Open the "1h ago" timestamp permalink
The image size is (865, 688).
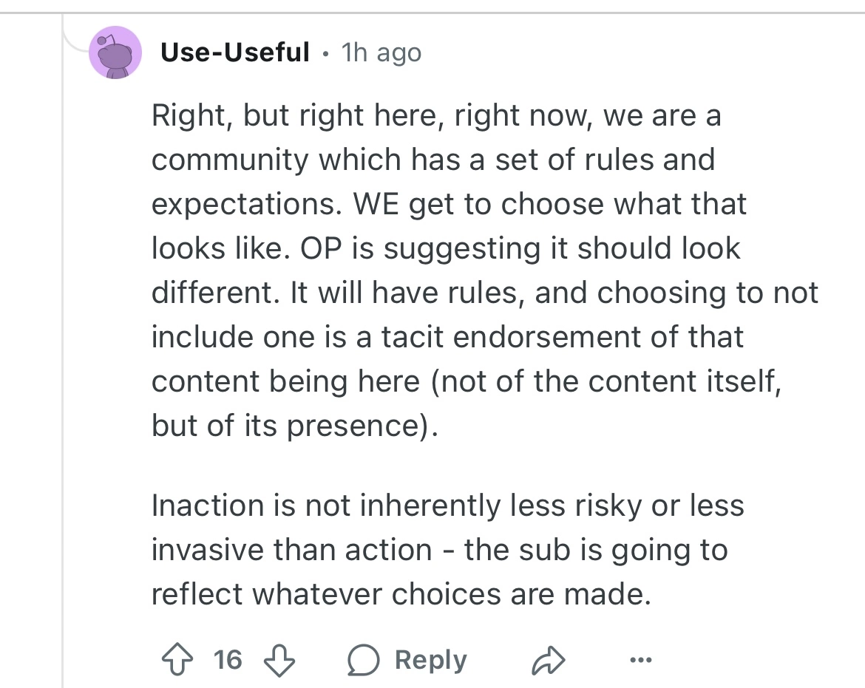[x=381, y=52]
